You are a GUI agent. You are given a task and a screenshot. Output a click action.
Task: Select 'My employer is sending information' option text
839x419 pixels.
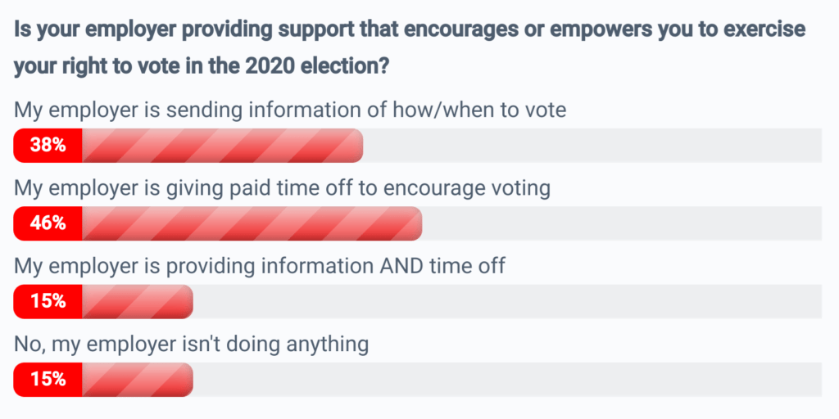click(289, 110)
